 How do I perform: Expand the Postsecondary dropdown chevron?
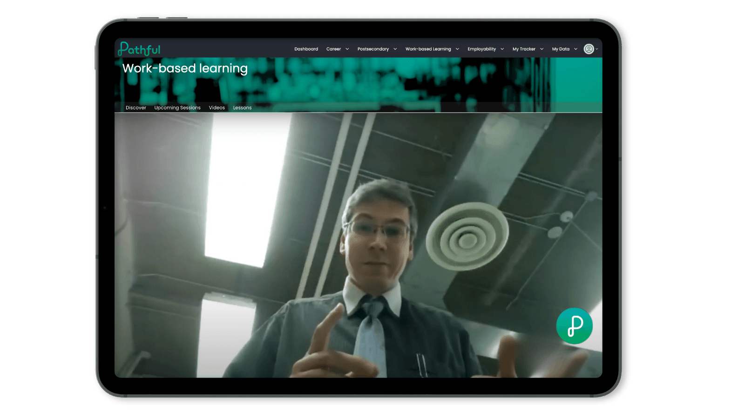tap(395, 49)
